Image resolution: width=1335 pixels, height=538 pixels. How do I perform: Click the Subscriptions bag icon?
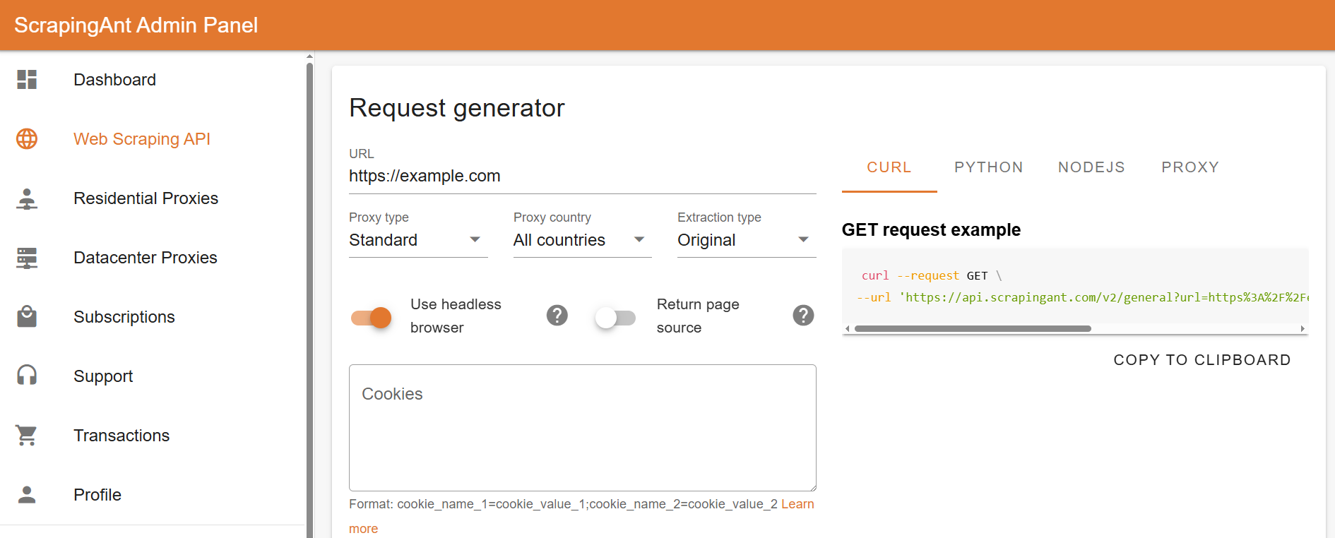point(27,316)
